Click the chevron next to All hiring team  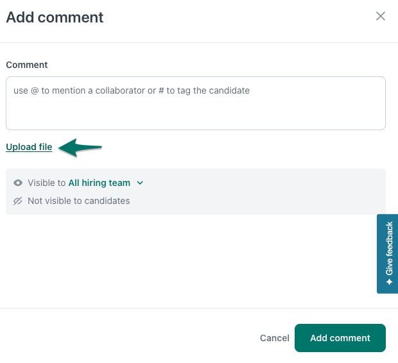pyautogui.click(x=140, y=183)
